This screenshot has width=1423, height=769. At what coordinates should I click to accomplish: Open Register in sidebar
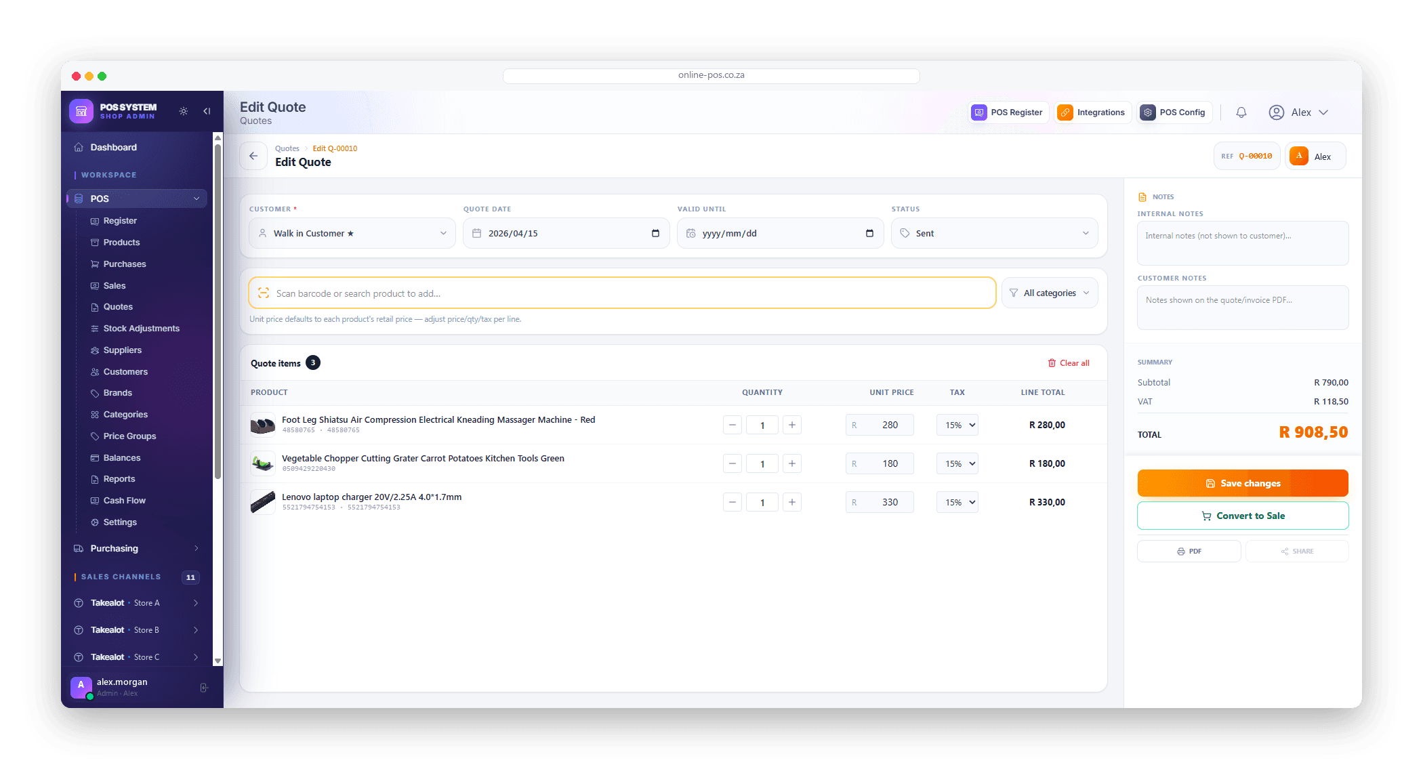coord(120,221)
